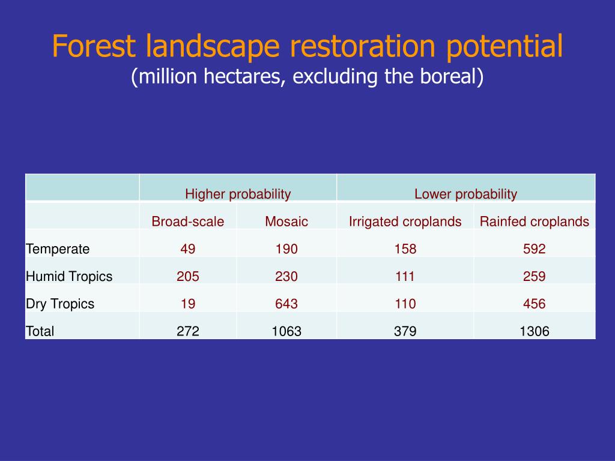Click the 'Irrigated croplands' column header

405,221
